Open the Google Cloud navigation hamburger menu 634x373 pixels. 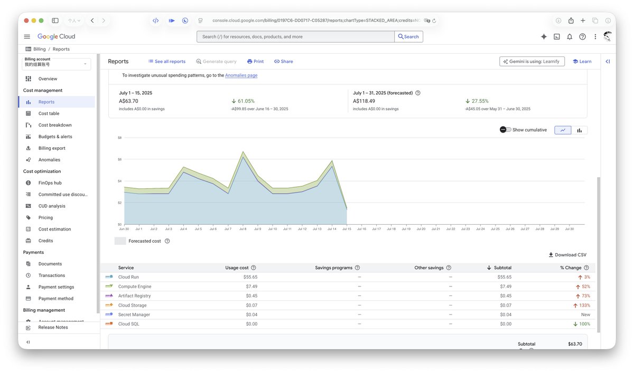(x=27, y=36)
